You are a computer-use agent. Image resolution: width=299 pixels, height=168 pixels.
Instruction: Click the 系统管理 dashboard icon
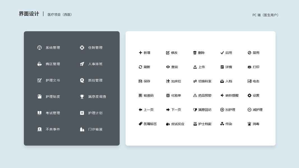tap(40, 48)
